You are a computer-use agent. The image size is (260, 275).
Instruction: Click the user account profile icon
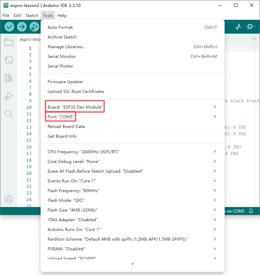tap(9, 199)
